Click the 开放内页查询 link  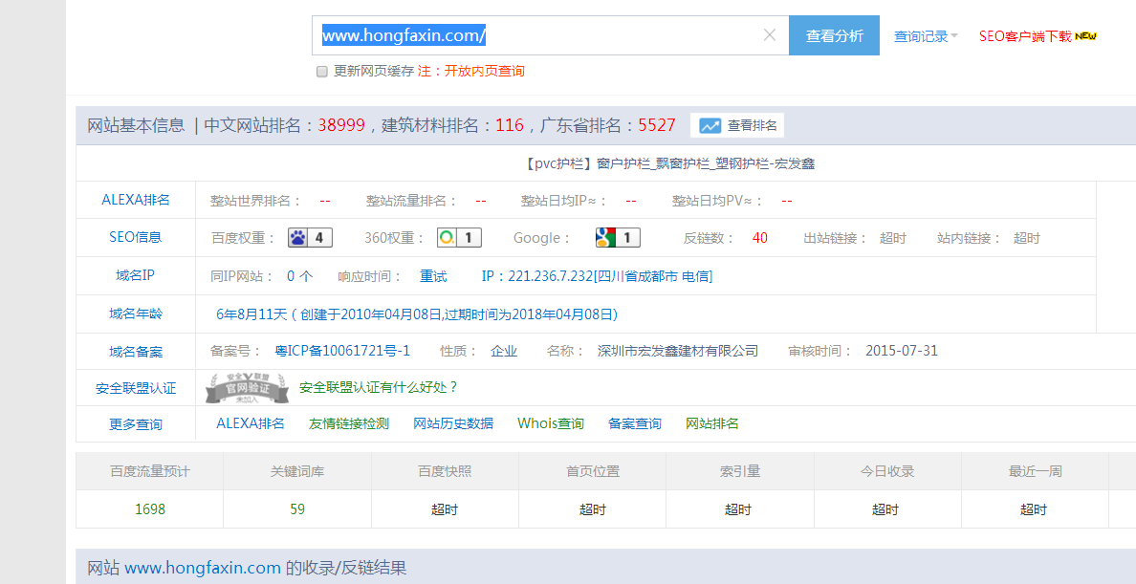[484, 71]
